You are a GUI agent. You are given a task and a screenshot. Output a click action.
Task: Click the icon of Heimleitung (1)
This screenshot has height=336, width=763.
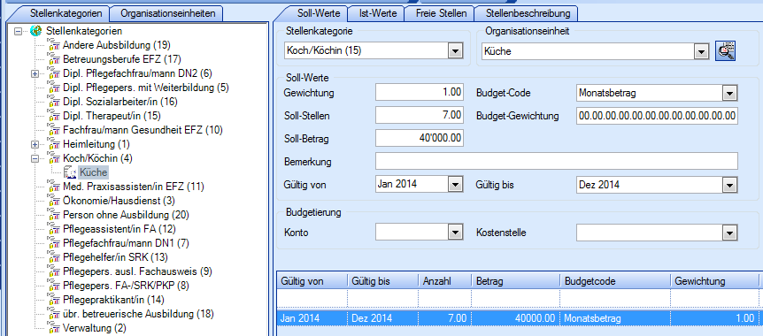pos(53,144)
